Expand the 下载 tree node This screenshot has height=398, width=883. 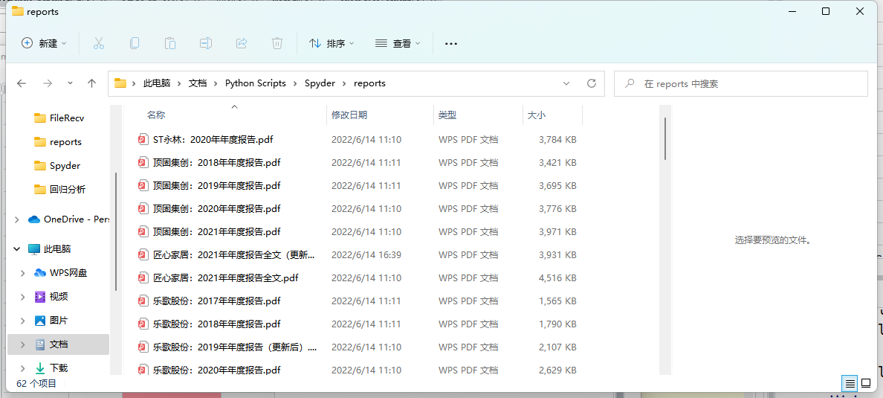click(22, 368)
